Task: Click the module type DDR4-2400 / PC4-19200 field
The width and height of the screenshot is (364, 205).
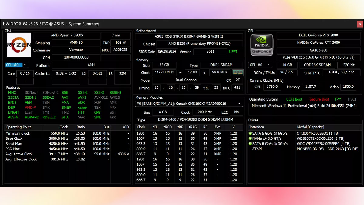Action: pos(195,120)
